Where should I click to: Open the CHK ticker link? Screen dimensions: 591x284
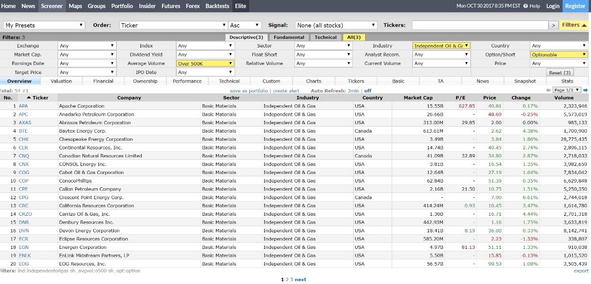tap(24, 139)
